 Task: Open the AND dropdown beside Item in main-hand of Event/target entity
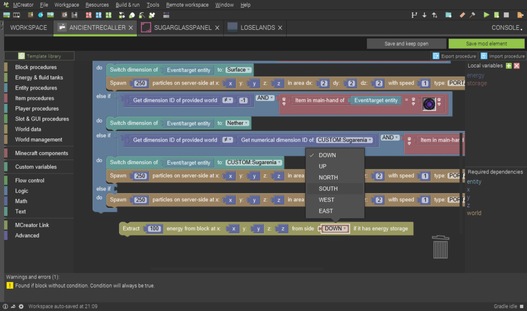[265, 98]
